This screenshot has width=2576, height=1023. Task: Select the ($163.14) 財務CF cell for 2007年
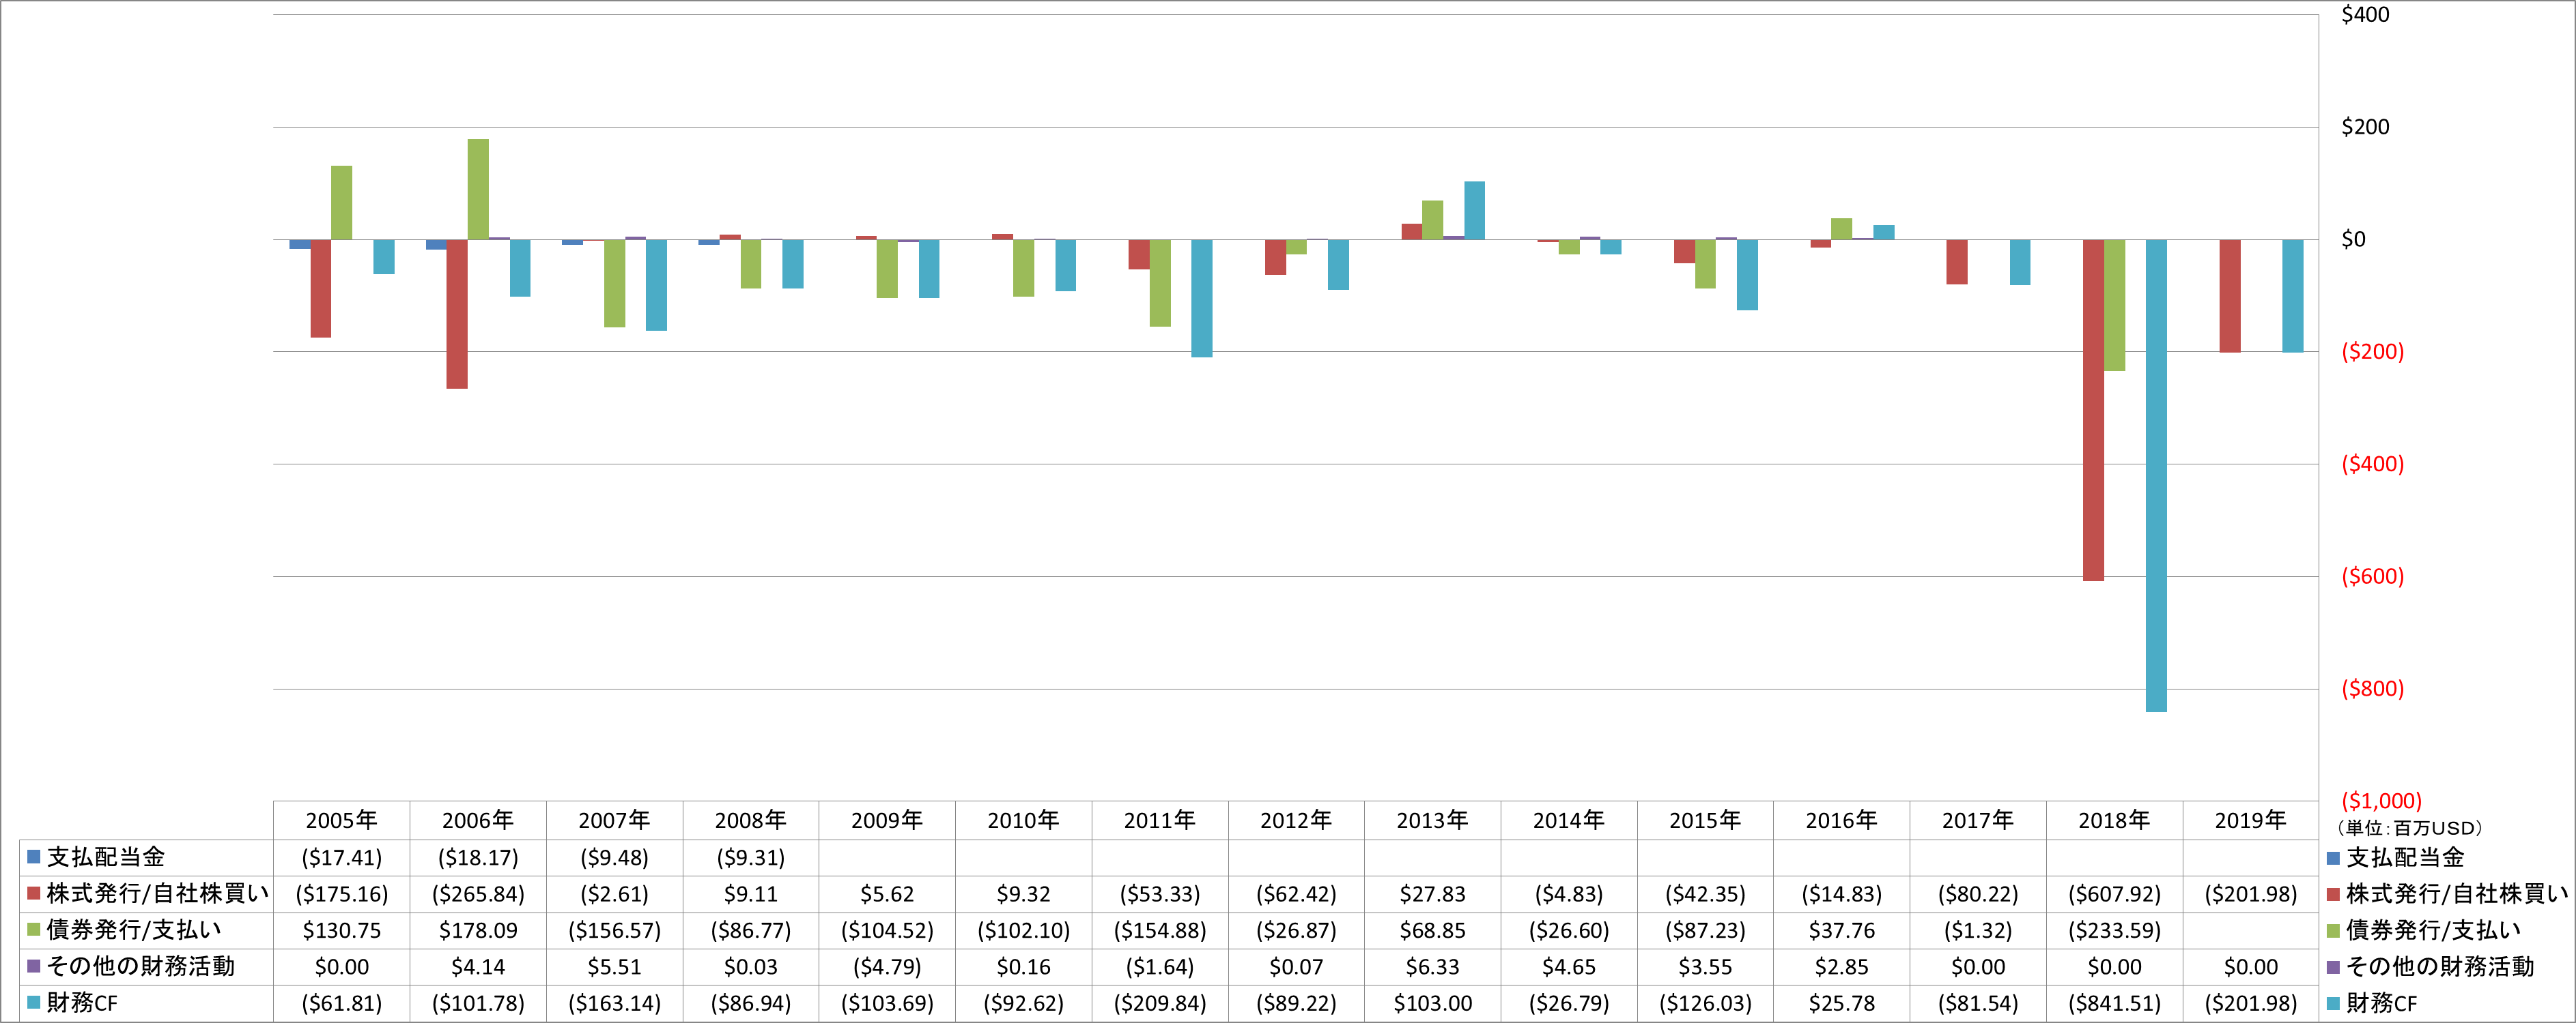pos(614,1003)
